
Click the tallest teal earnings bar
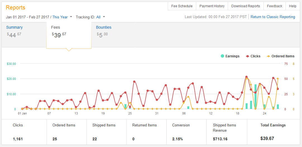pos(255,97)
